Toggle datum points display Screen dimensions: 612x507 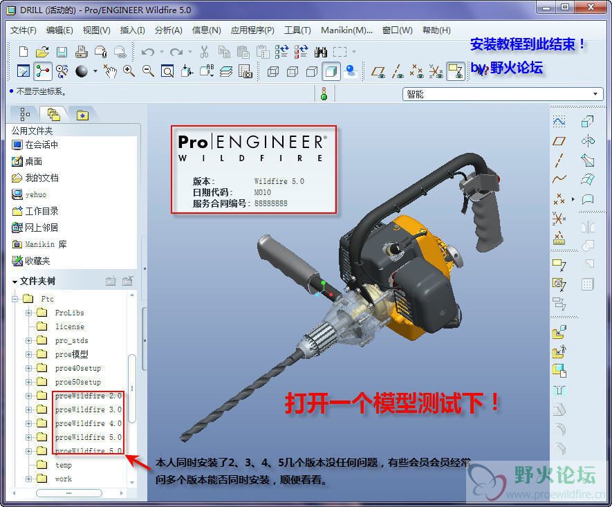pos(416,71)
